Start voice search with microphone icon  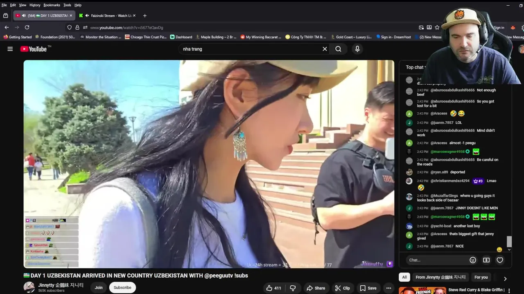357,49
